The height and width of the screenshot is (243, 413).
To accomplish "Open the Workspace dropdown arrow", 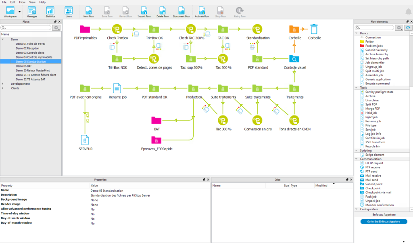I will click(x=19, y=11).
